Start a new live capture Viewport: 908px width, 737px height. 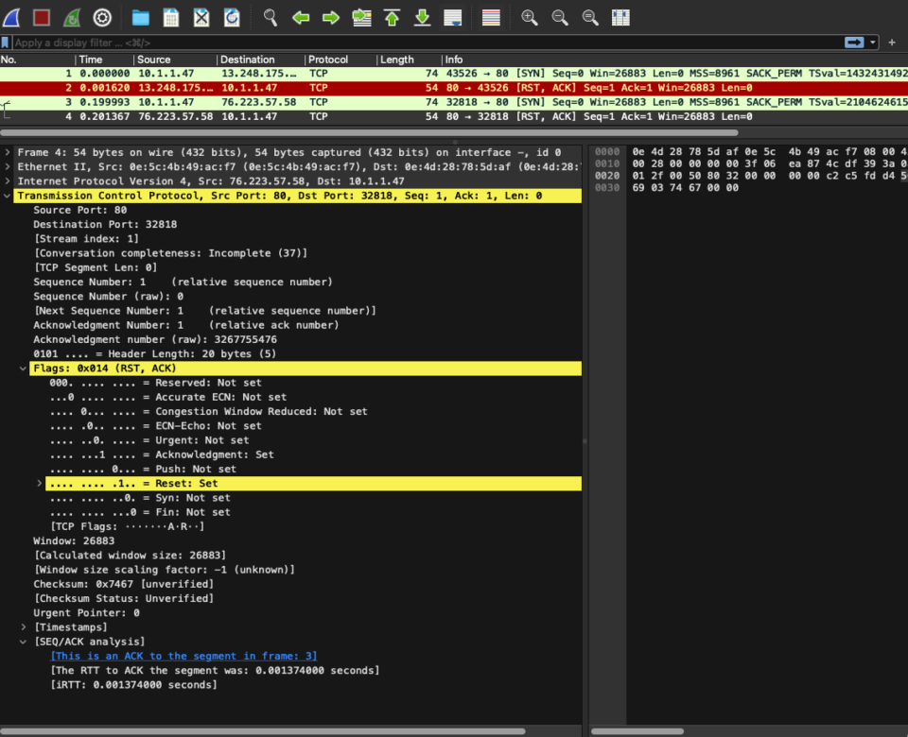11,17
